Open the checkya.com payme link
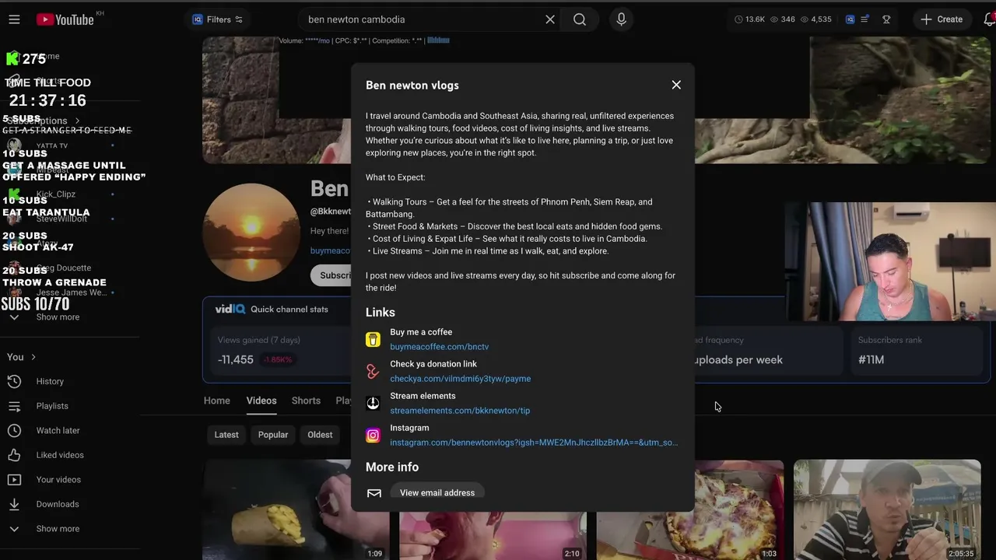 pos(461,379)
